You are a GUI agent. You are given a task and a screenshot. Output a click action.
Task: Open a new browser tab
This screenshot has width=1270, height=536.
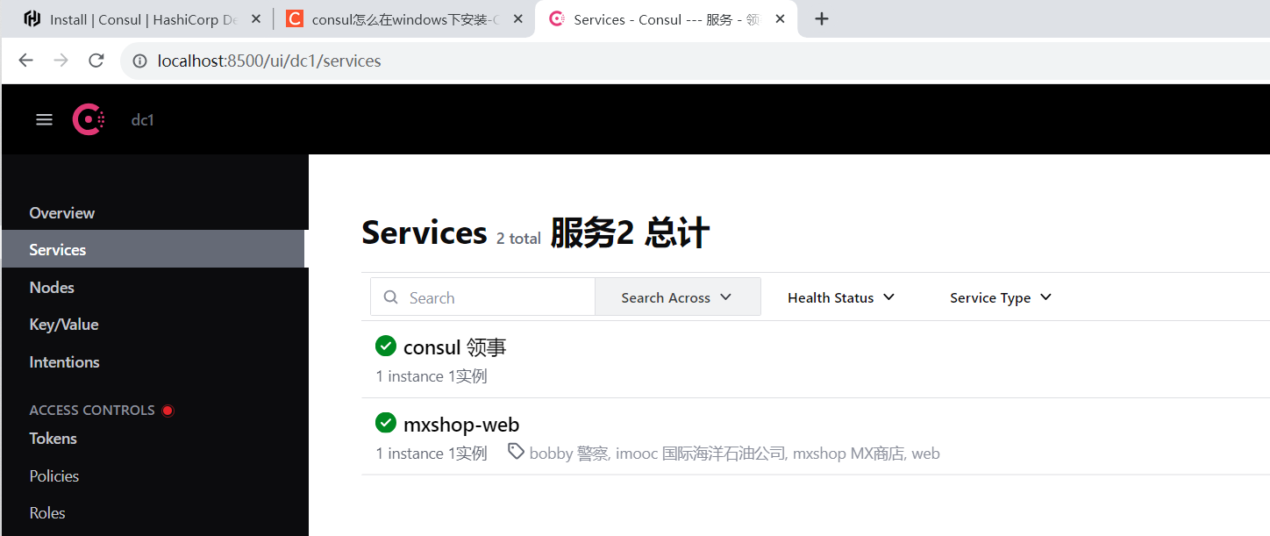[x=821, y=19]
